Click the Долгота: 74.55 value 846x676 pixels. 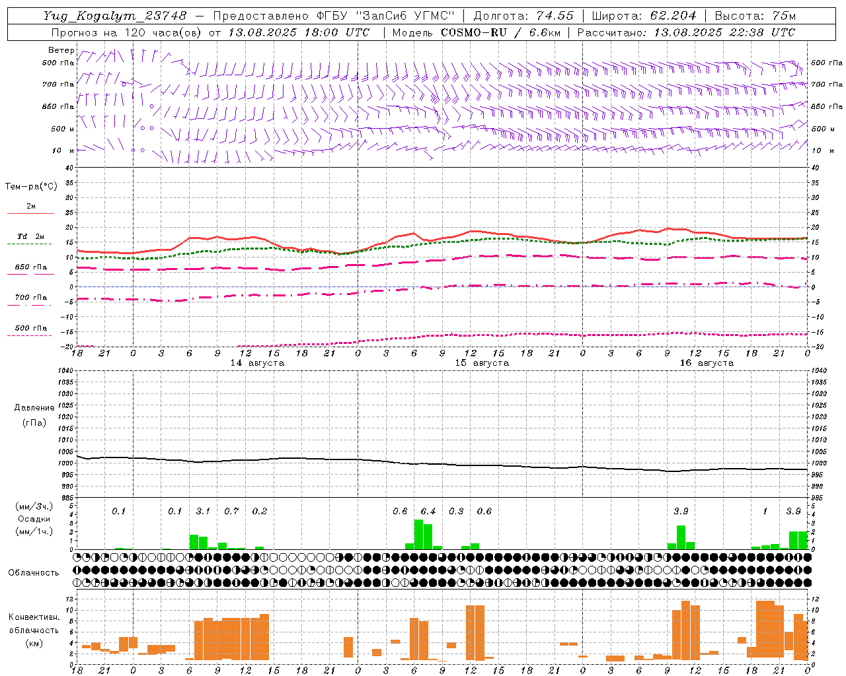pos(523,16)
